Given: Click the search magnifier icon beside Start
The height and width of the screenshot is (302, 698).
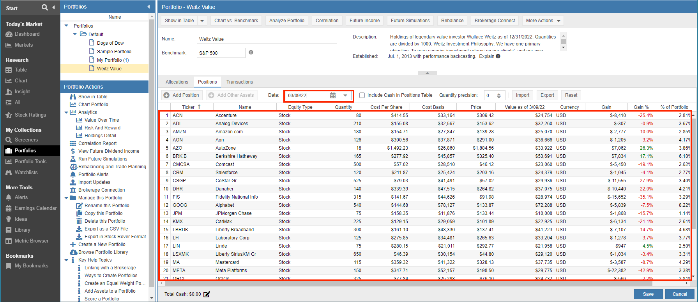Looking at the screenshot, I should click(x=45, y=7).
